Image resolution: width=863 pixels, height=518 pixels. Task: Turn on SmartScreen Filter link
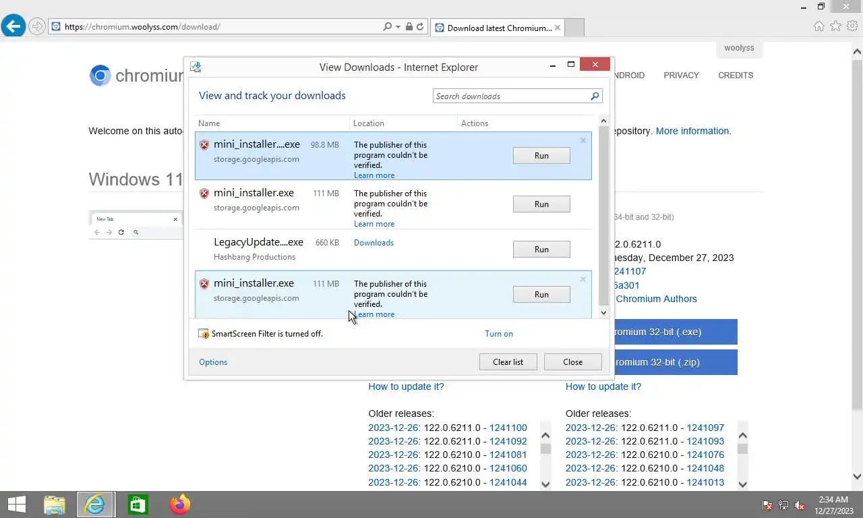[499, 334]
